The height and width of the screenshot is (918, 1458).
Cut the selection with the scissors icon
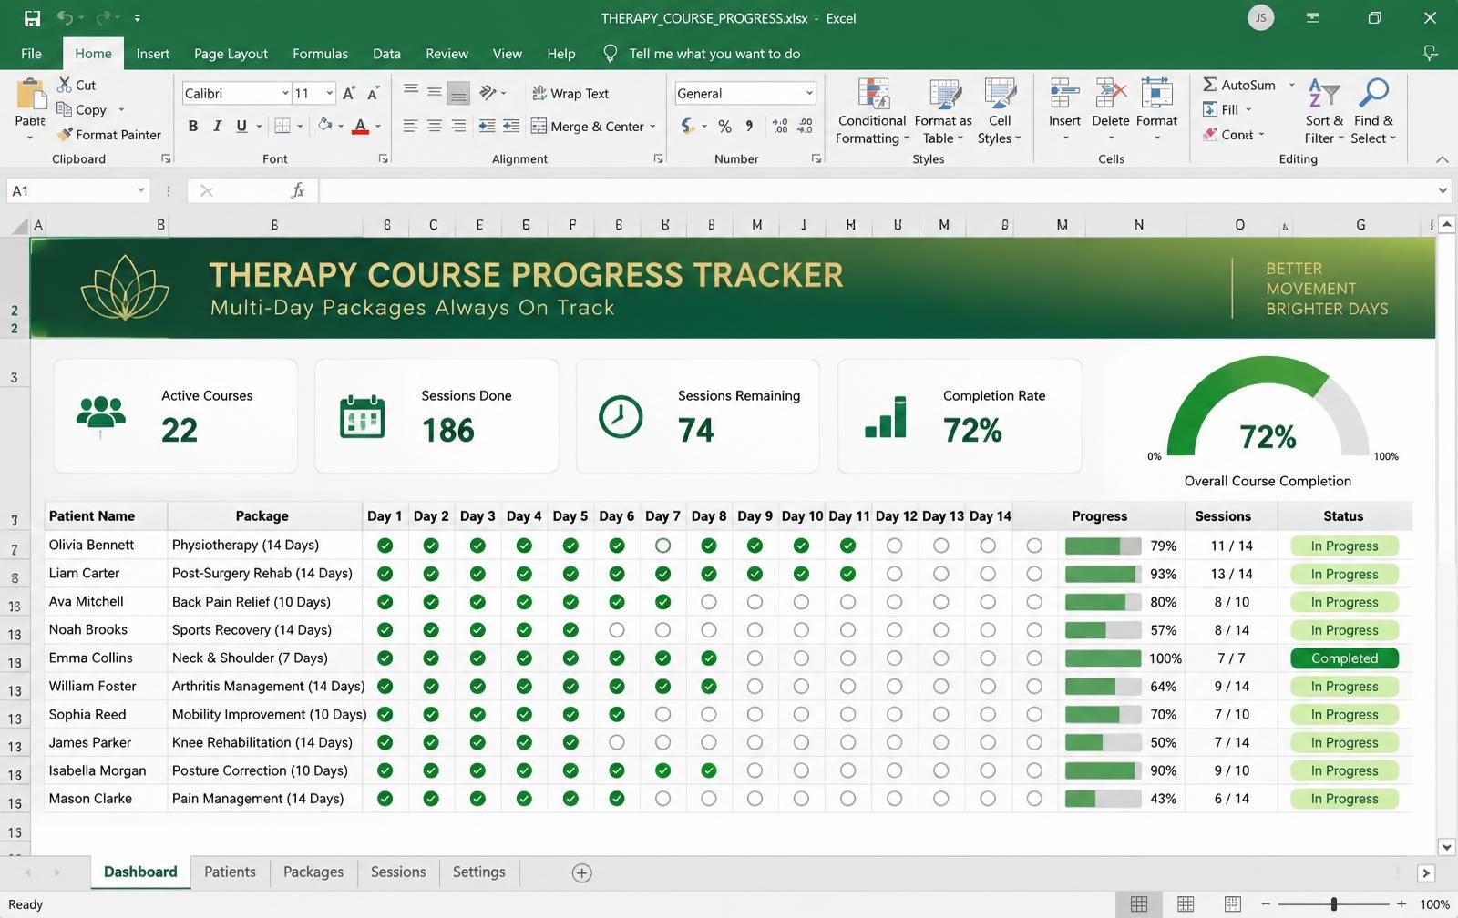pyautogui.click(x=65, y=85)
